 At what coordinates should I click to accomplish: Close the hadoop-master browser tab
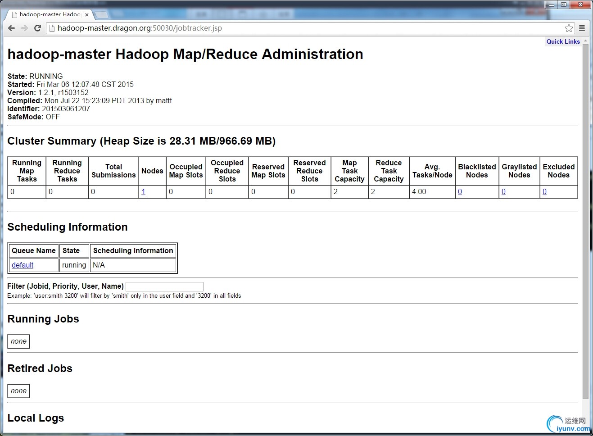click(x=87, y=14)
